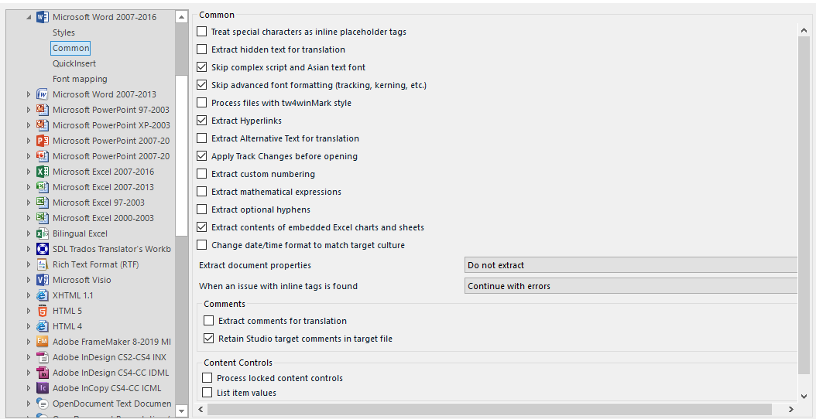Expand the Microsoft Excel 2007-2016 node
The image size is (816, 419).
click(x=29, y=172)
